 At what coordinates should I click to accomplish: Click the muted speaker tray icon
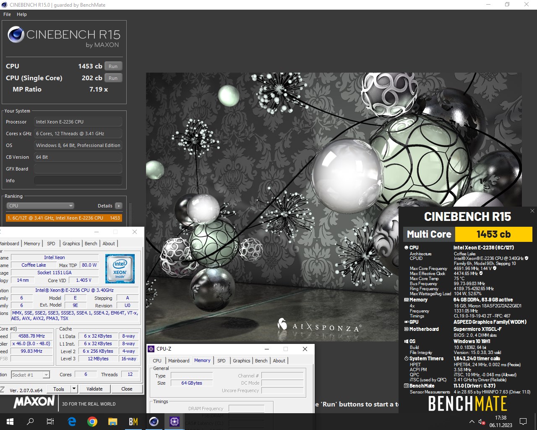[x=482, y=422]
